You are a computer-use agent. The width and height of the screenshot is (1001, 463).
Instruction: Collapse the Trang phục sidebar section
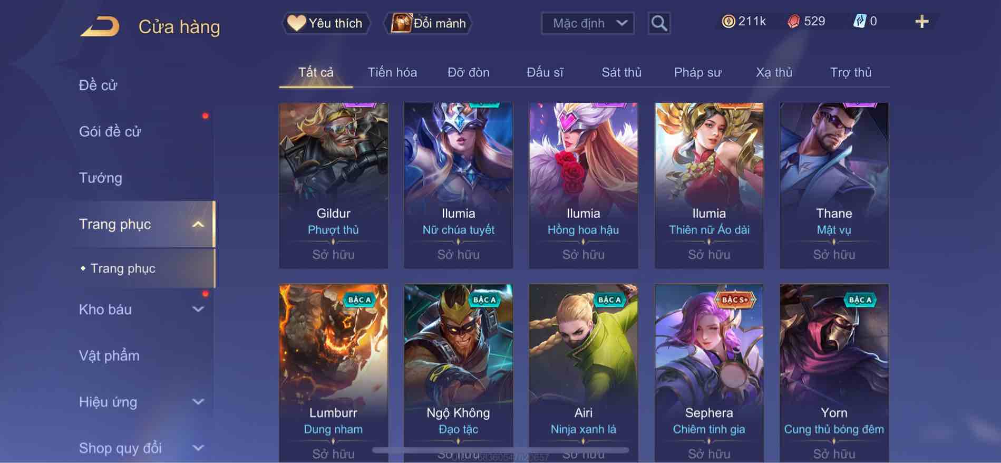click(x=198, y=224)
